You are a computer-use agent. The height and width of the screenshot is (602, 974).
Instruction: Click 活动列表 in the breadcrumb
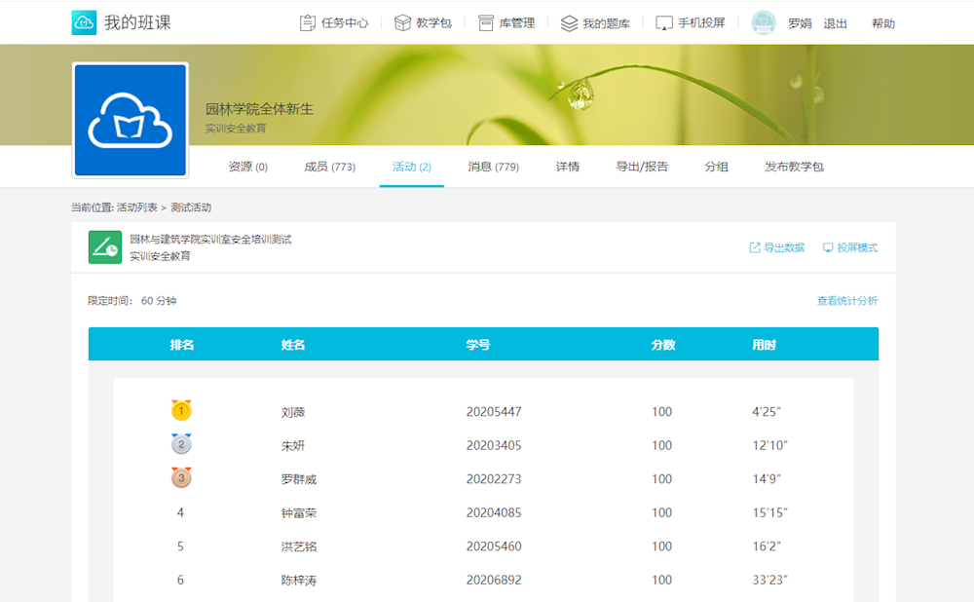pyautogui.click(x=137, y=207)
